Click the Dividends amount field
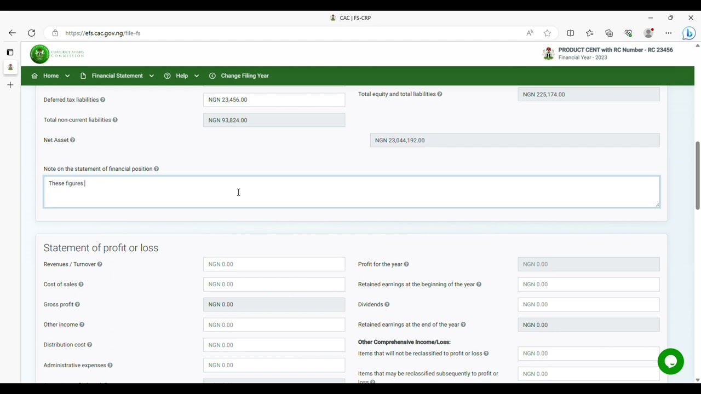 click(x=589, y=304)
